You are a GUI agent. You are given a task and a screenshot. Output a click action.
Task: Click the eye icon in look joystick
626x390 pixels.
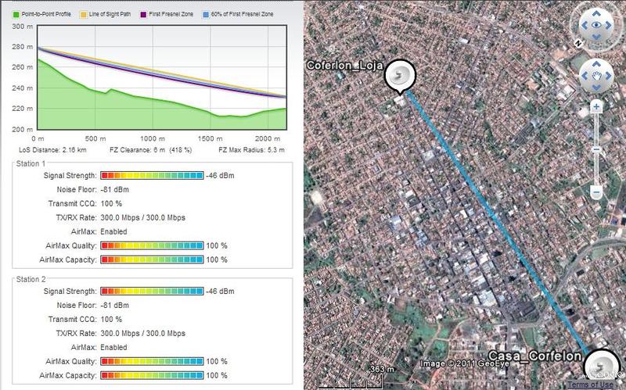pos(596,25)
